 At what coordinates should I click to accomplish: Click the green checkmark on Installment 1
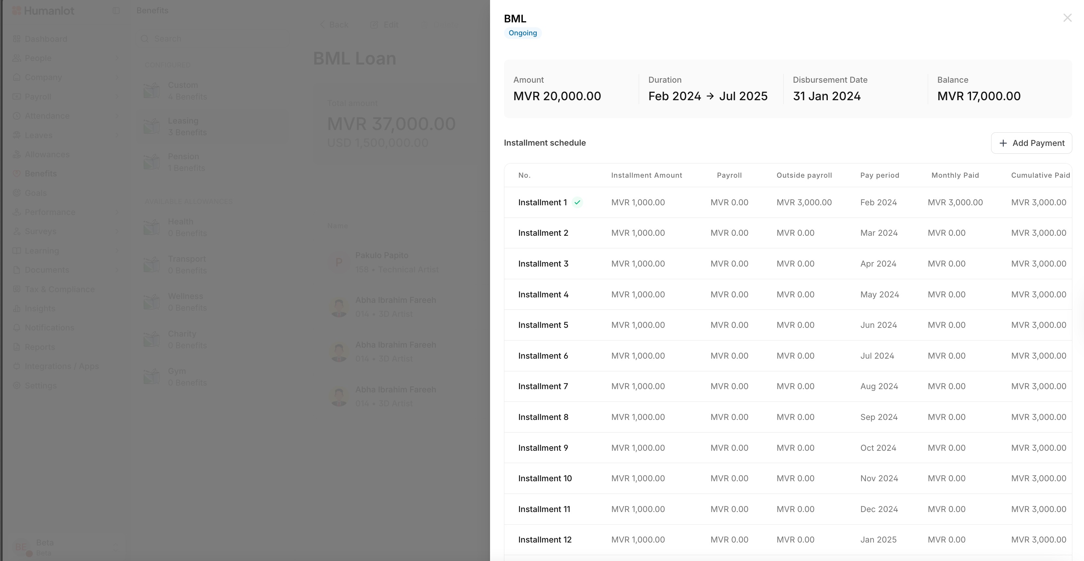[x=577, y=203]
